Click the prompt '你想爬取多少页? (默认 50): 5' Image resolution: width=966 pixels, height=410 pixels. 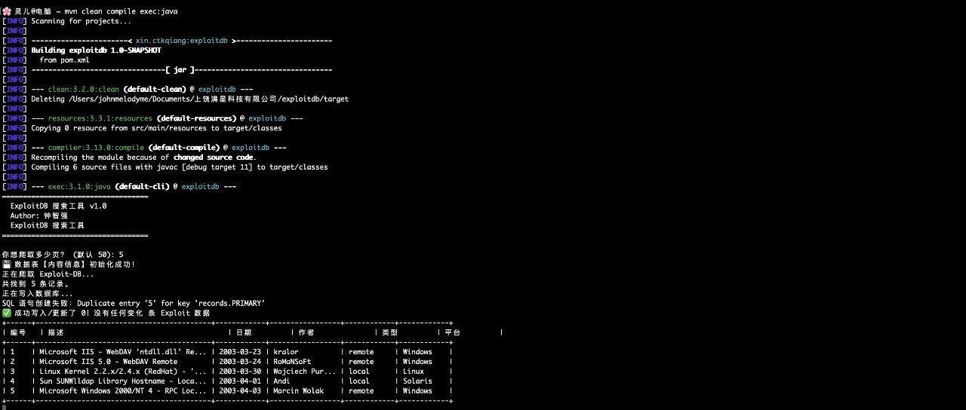[63, 255]
